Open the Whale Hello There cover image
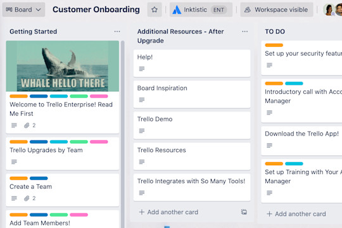This screenshot has height=228, width=342. point(63,66)
